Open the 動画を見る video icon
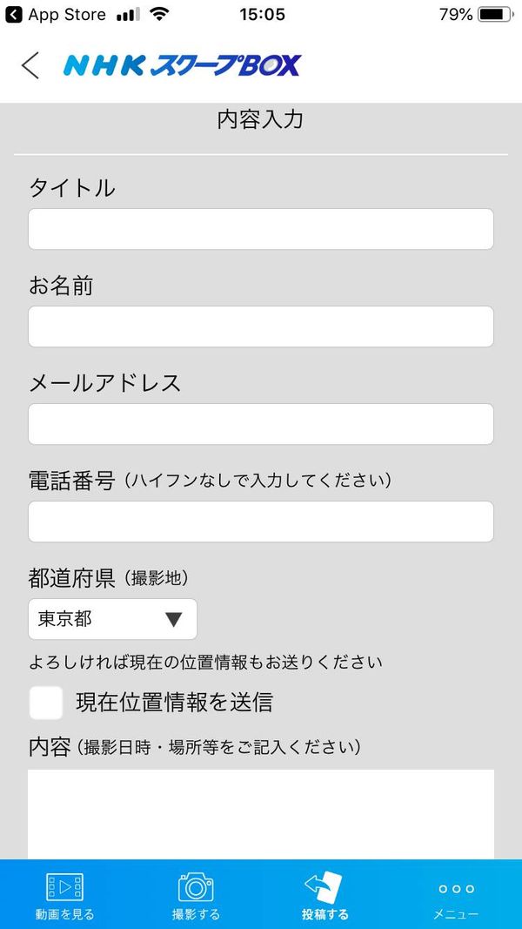 tap(64, 887)
